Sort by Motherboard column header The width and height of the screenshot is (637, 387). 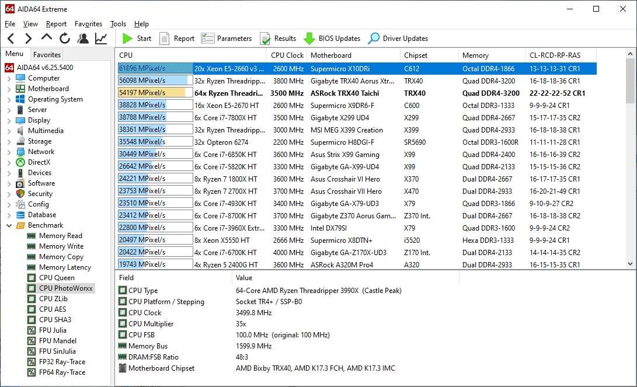point(353,55)
